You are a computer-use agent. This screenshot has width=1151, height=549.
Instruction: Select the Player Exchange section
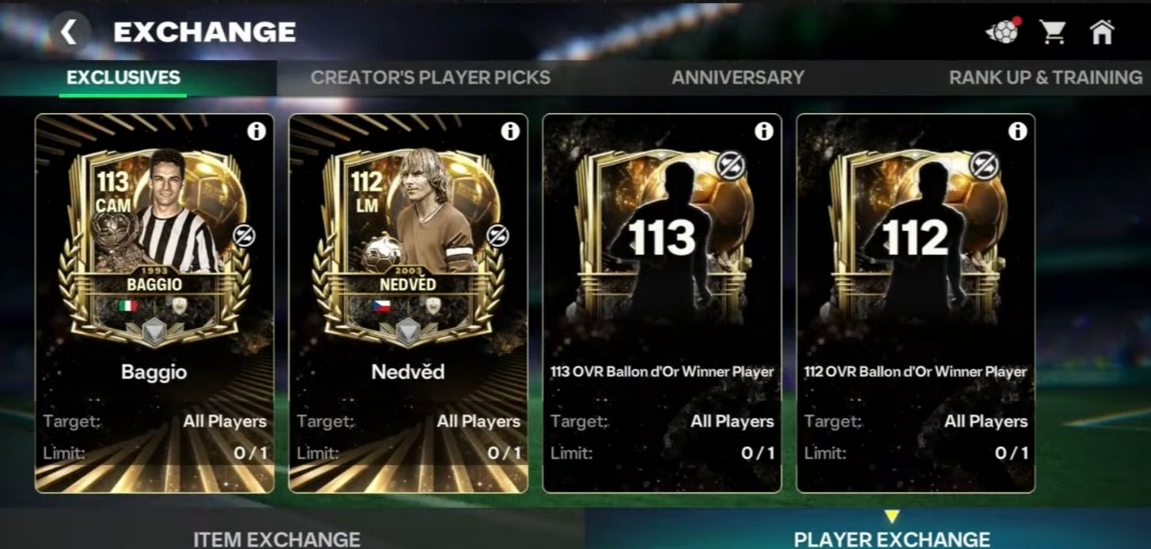click(x=892, y=538)
